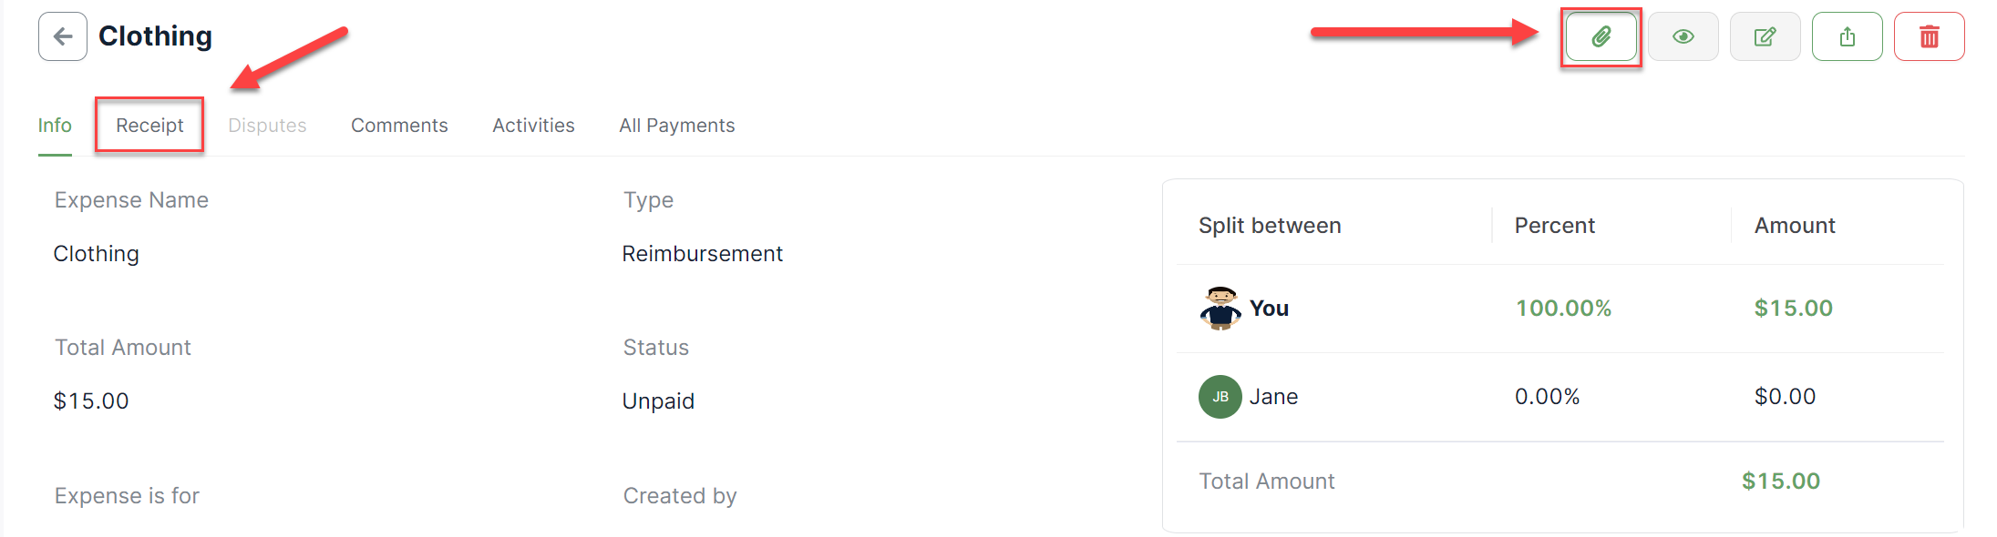Switch to the Receipt tab

(149, 126)
